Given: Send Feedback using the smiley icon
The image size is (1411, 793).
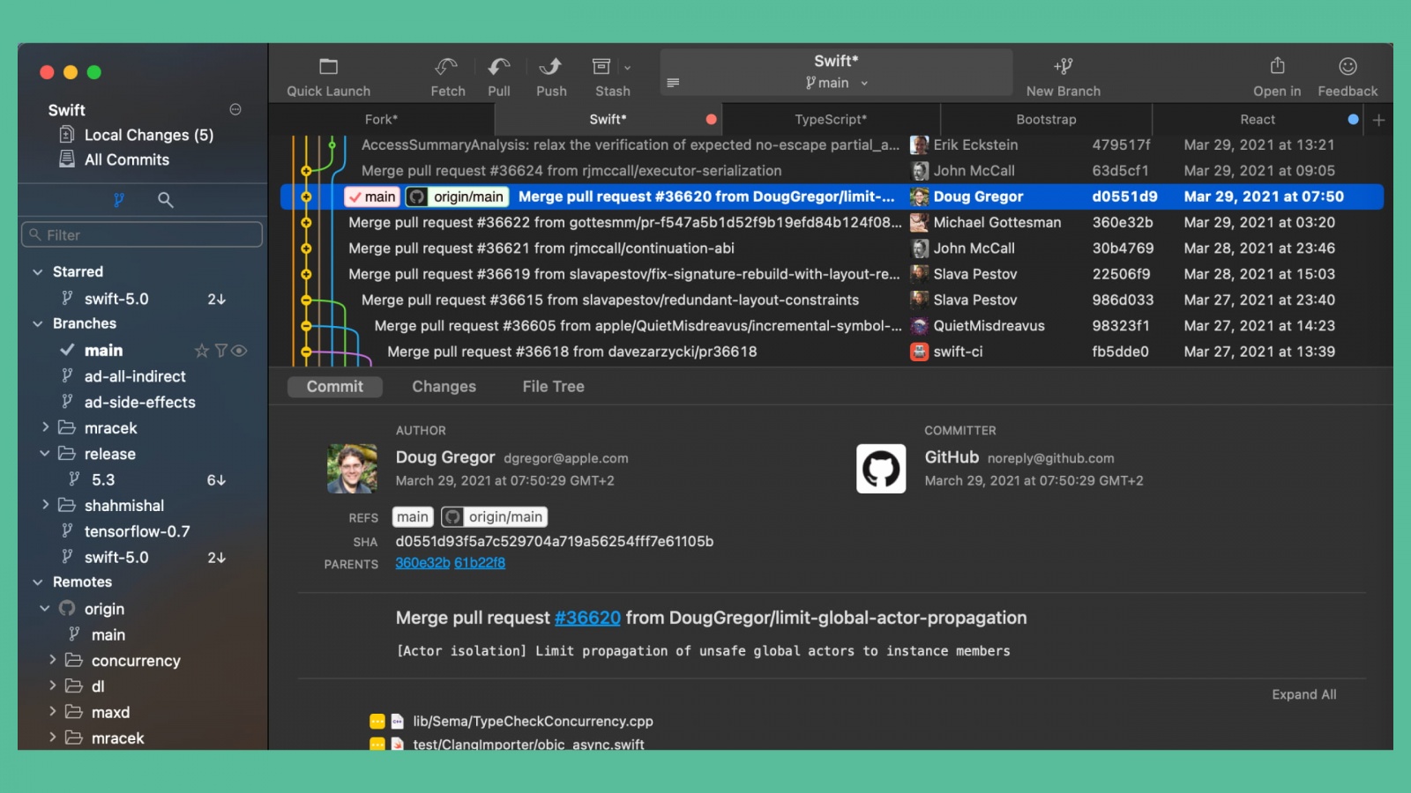Looking at the screenshot, I should 1347,66.
